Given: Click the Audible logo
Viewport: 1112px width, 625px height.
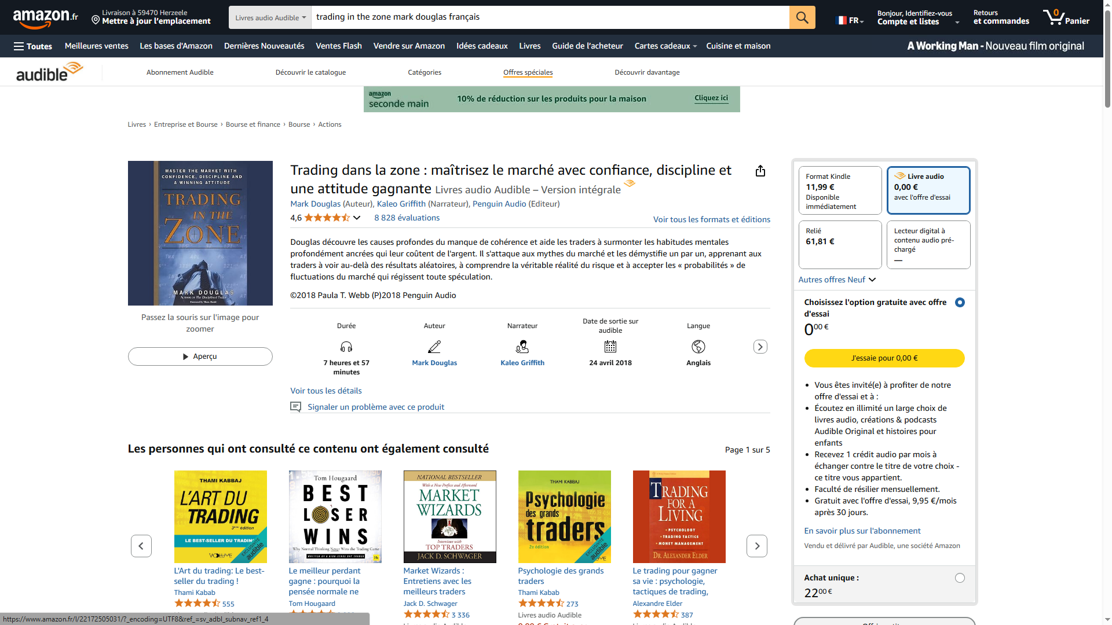Looking at the screenshot, I should 49,72.
